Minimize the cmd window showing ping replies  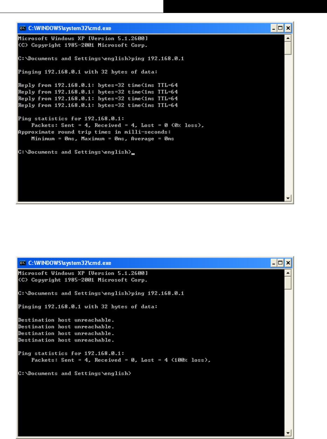coord(274,28)
